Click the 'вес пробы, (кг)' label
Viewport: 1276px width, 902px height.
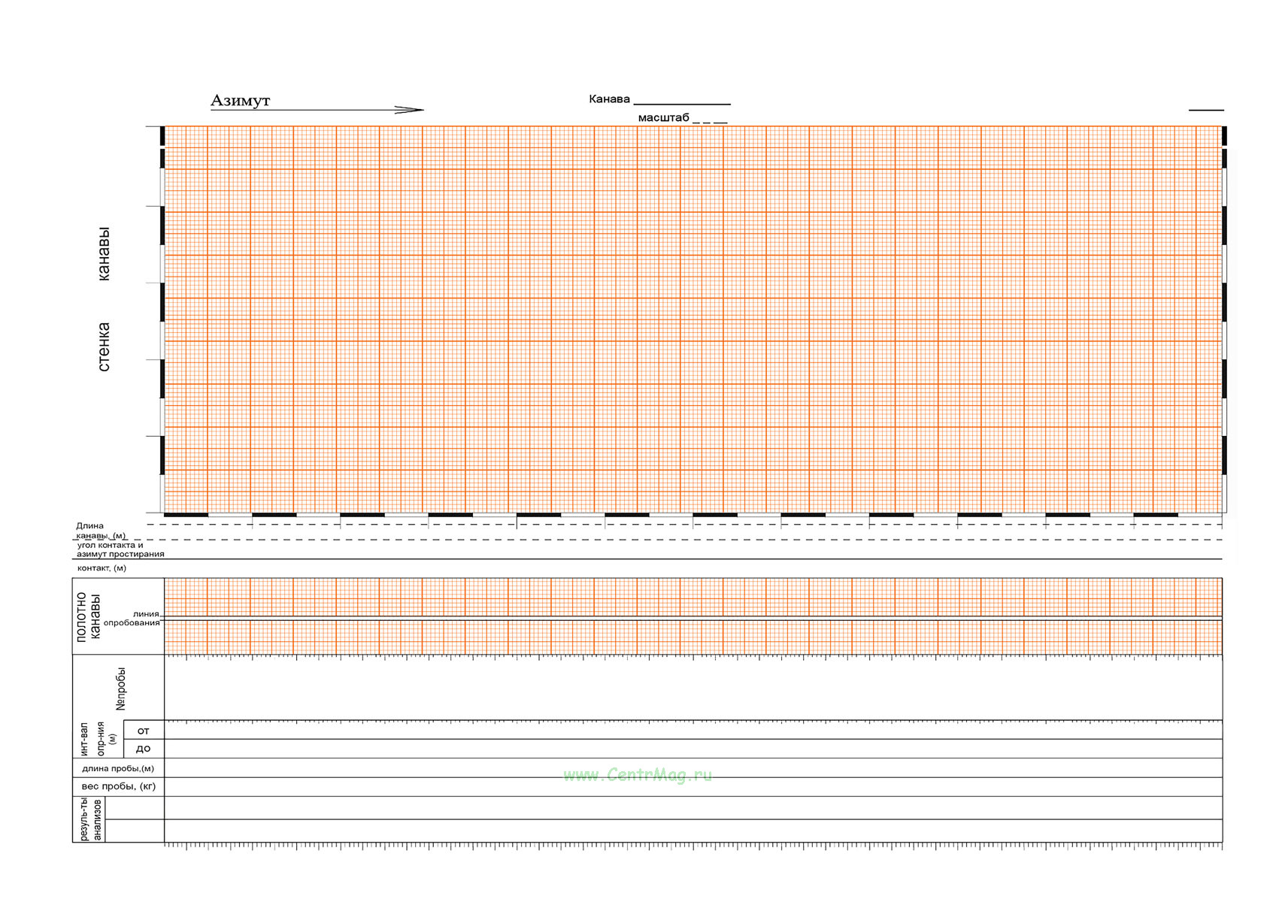[119, 786]
